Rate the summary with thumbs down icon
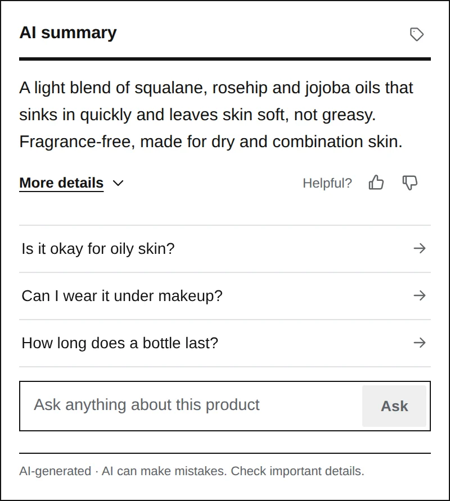 coord(409,183)
